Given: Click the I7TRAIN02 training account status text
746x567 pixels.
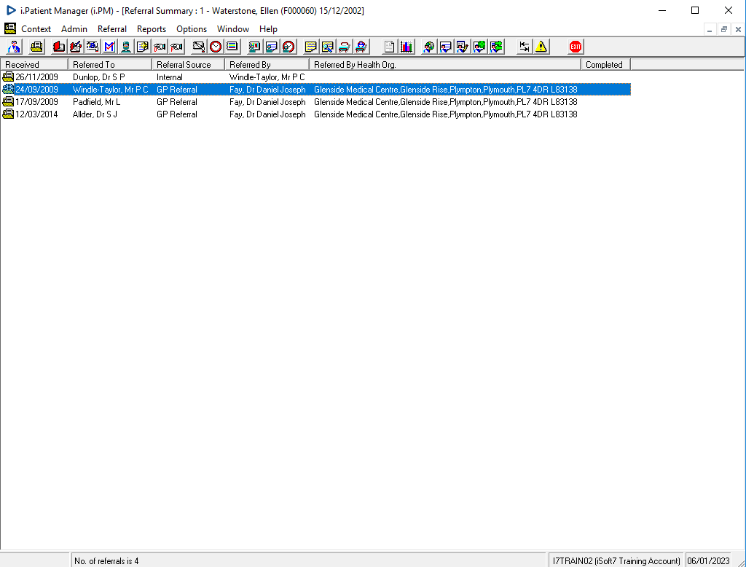Looking at the screenshot, I should pyautogui.click(x=616, y=561).
